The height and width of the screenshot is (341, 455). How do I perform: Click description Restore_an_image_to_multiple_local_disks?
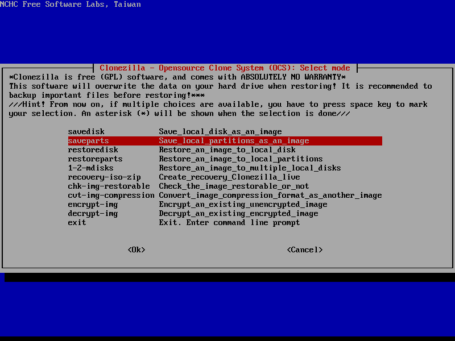pyautogui.click(x=250, y=168)
